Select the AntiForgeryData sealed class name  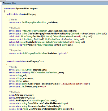click(x=35, y=61)
